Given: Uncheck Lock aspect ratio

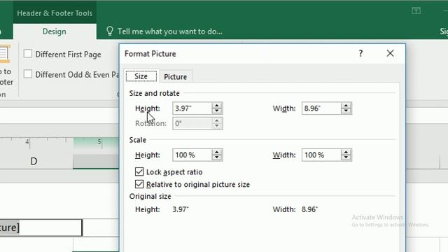Looking at the screenshot, I should (x=139, y=171).
